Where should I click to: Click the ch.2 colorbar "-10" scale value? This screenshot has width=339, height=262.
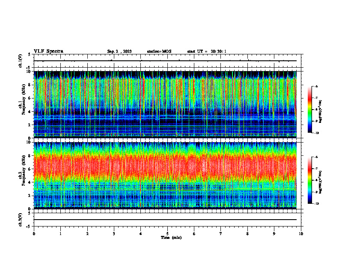tap(316, 204)
